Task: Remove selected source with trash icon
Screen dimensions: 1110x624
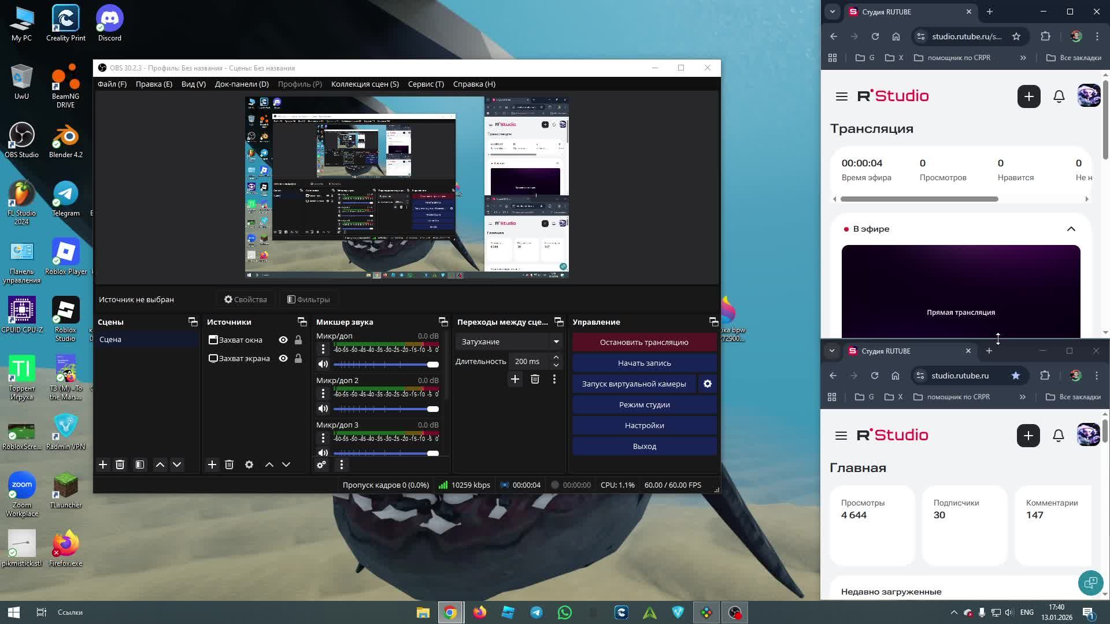Action: click(229, 465)
